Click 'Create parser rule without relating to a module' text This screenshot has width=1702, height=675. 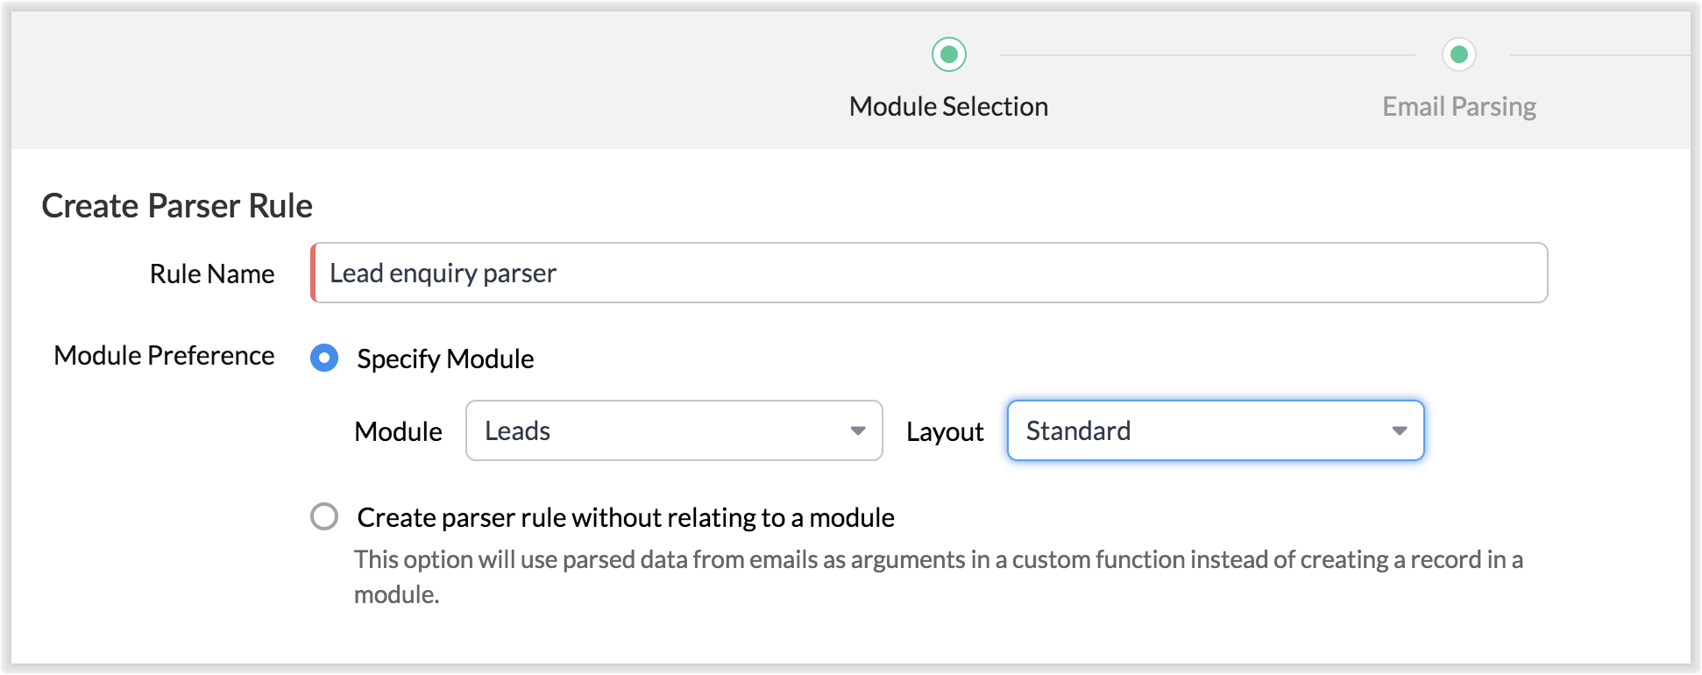(x=626, y=517)
